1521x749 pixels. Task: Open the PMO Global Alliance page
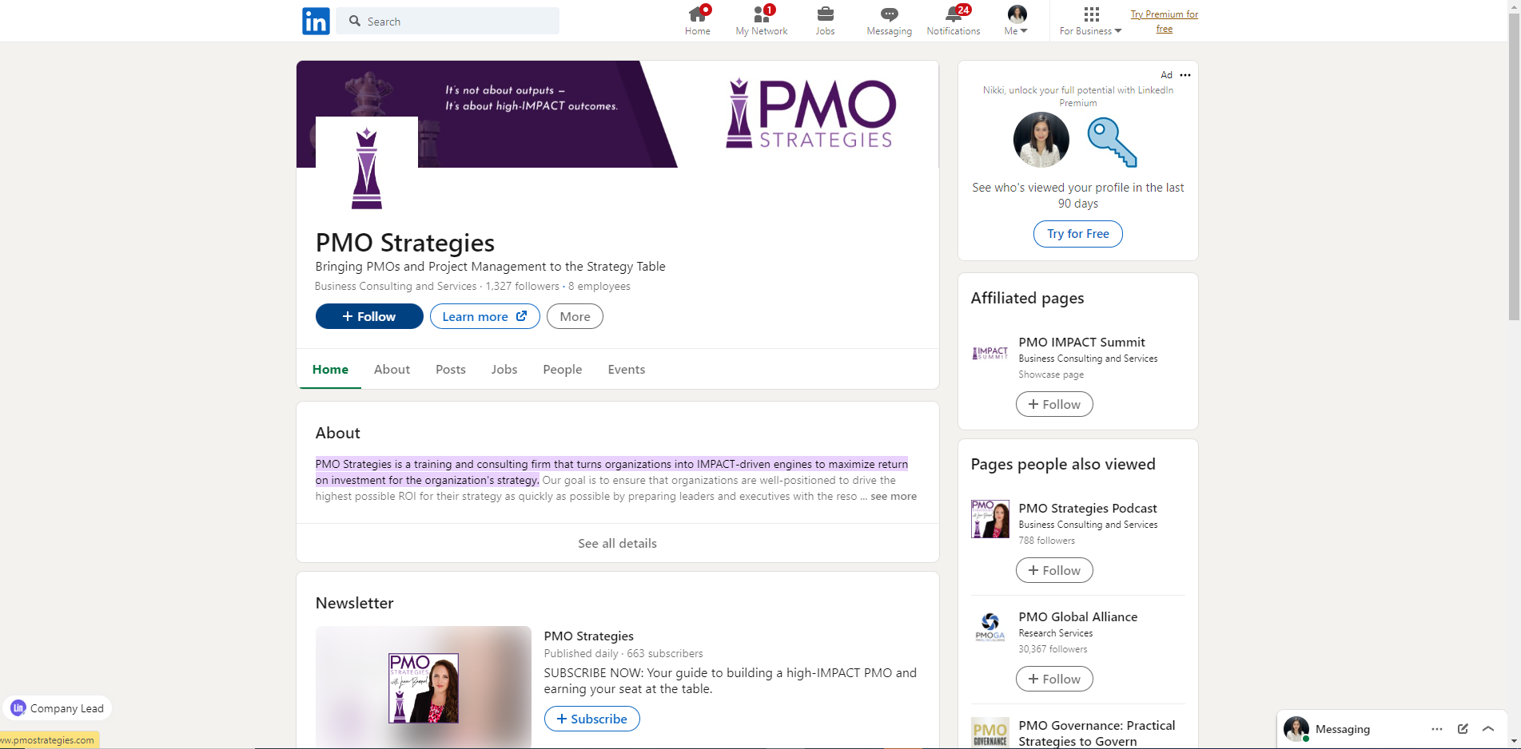[1078, 616]
